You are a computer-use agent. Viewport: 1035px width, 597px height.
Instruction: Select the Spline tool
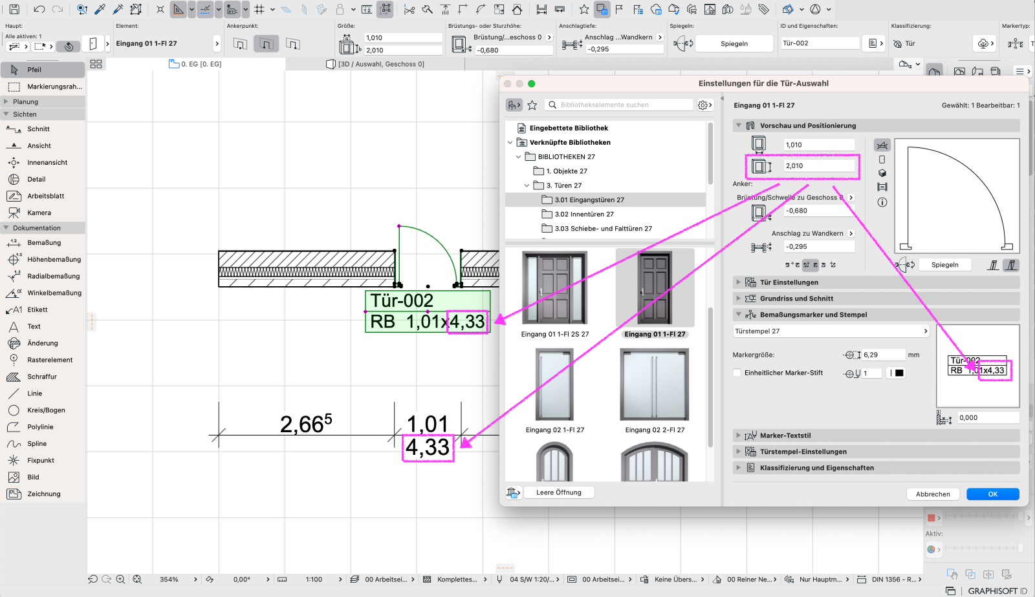43,444
